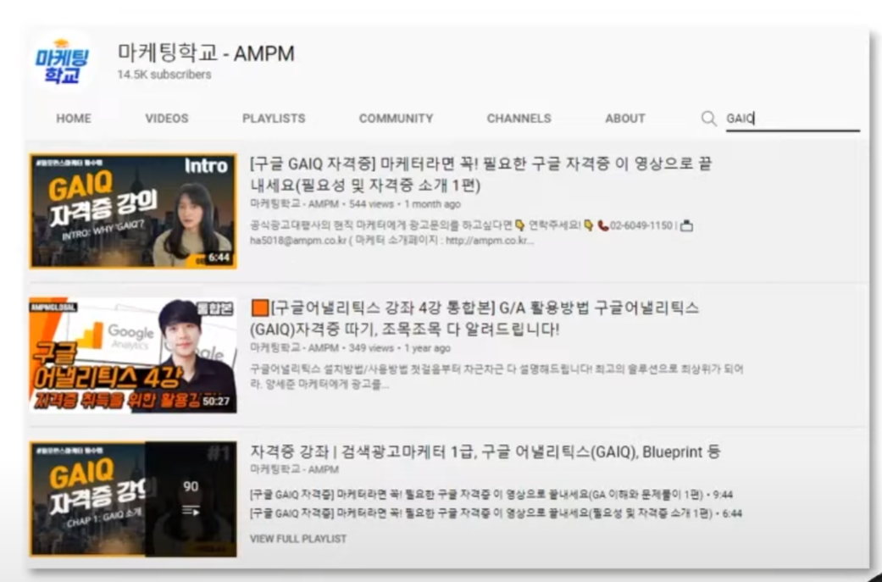Click the search field containing GAIQ

(x=792, y=119)
